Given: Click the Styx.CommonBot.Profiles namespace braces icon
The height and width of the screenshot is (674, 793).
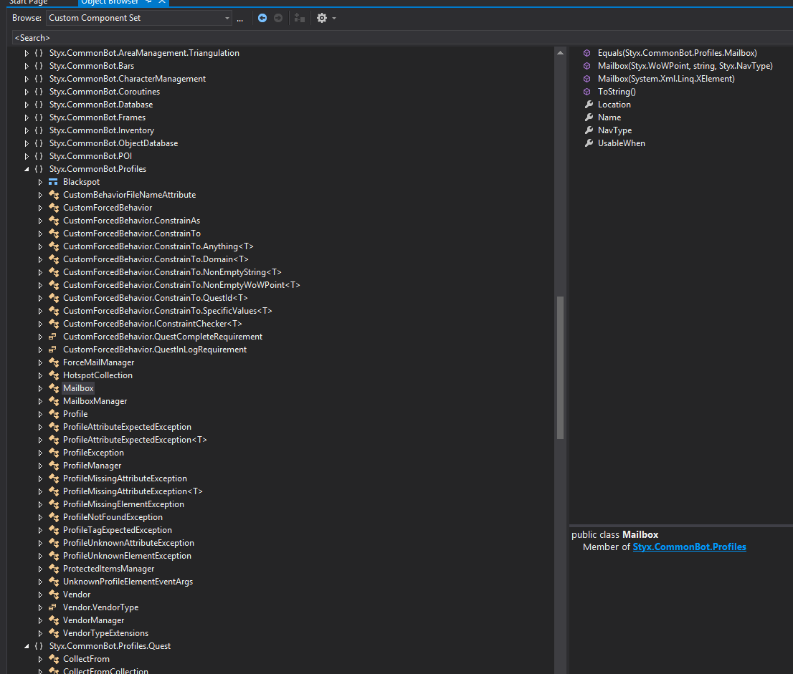Looking at the screenshot, I should click(x=39, y=169).
